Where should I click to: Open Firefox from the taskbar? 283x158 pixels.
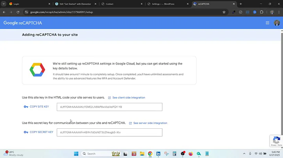[191, 154]
